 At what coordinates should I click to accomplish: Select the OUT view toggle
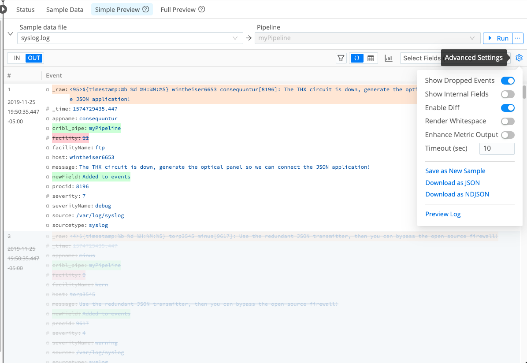[34, 58]
